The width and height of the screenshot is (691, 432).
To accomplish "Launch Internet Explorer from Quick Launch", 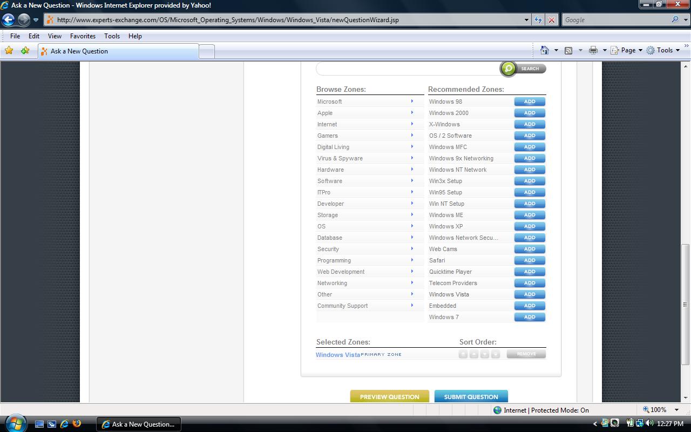I will click(x=64, y=424).
